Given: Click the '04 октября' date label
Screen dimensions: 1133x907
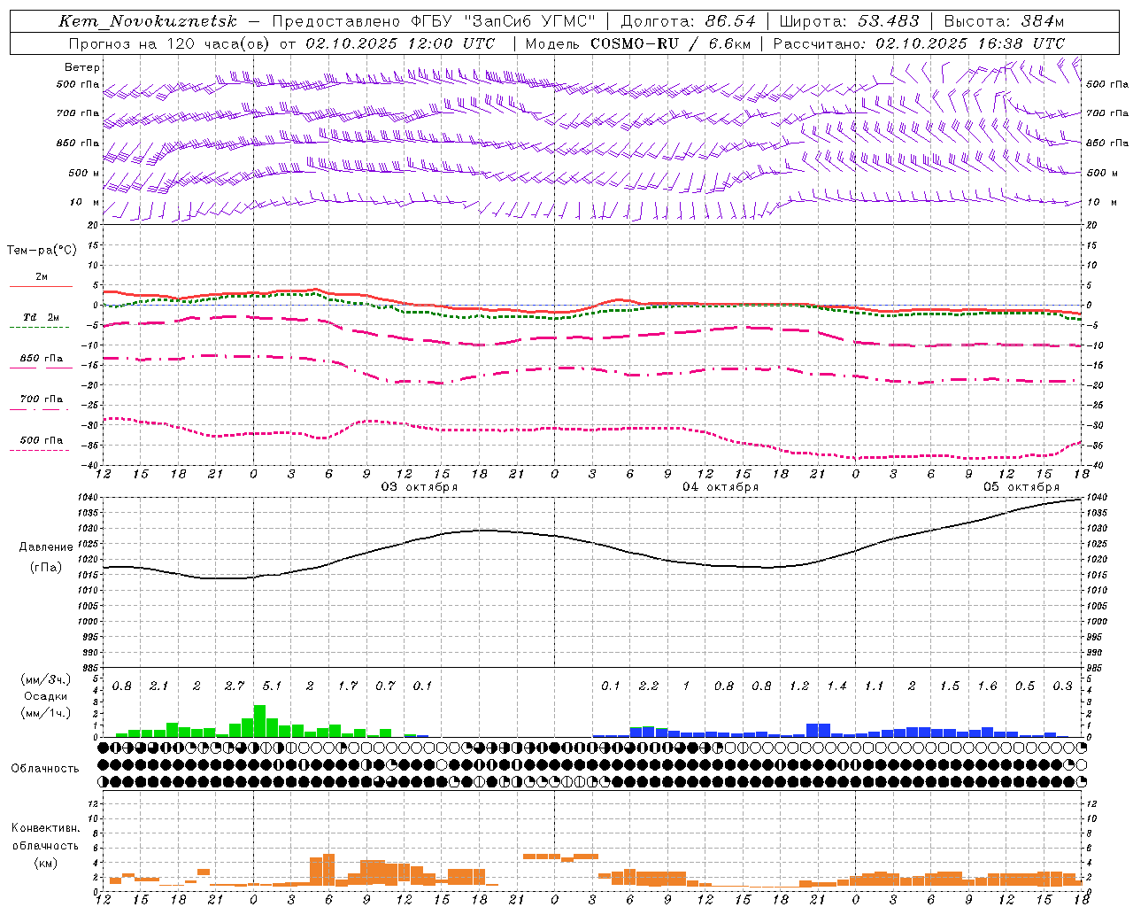Looking at the screenshot, I should pos(721,487).
